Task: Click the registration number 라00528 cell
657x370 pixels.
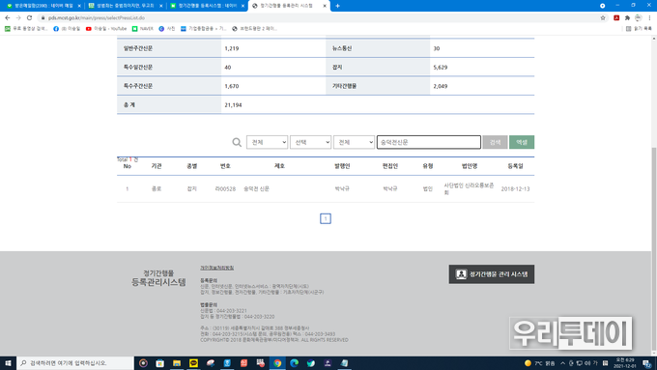Action: click(225, 189)
